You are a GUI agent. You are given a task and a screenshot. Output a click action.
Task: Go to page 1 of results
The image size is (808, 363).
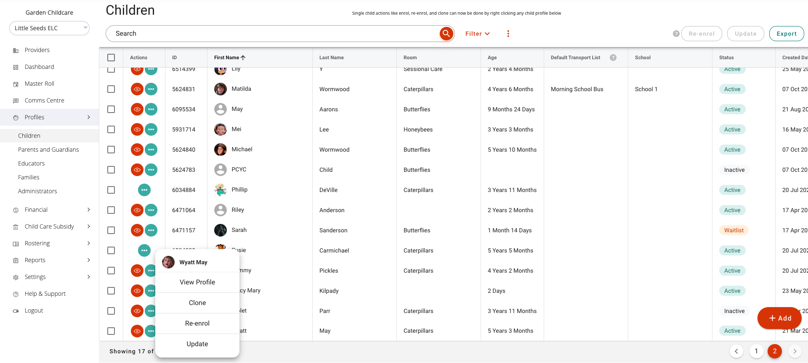[756, 351]
